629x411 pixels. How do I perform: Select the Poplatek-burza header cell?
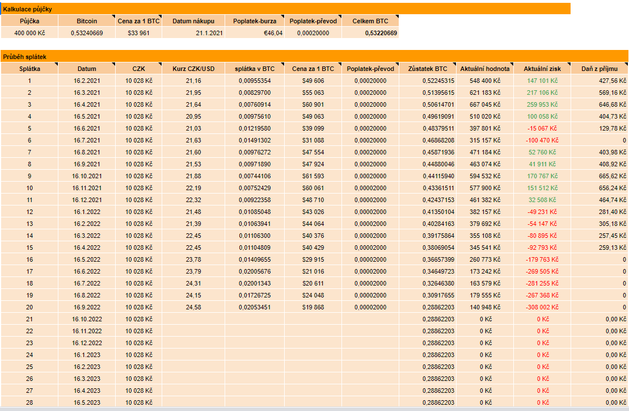(x=255, y=21)
